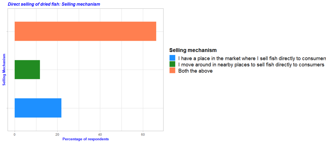The image size is (326, 143).
Task: Click the '40' x-axis tick label
Action: (x=100, y=134)
